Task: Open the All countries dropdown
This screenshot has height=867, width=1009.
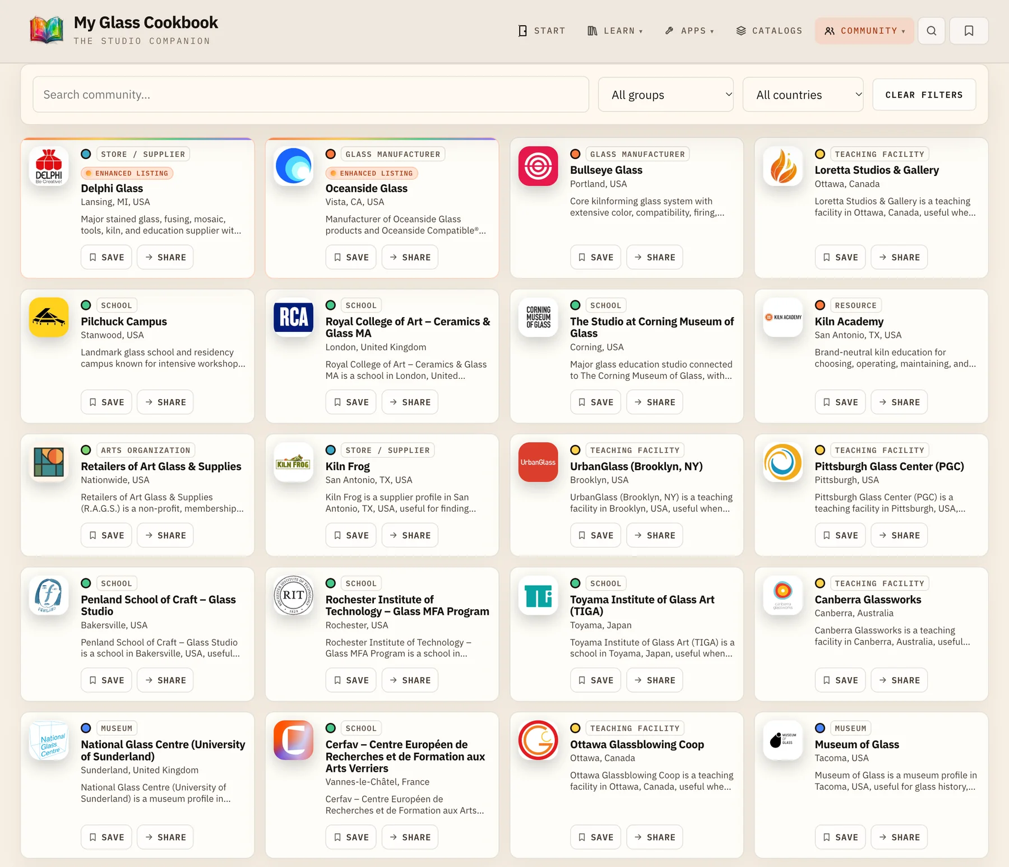Action: point(803,95)
